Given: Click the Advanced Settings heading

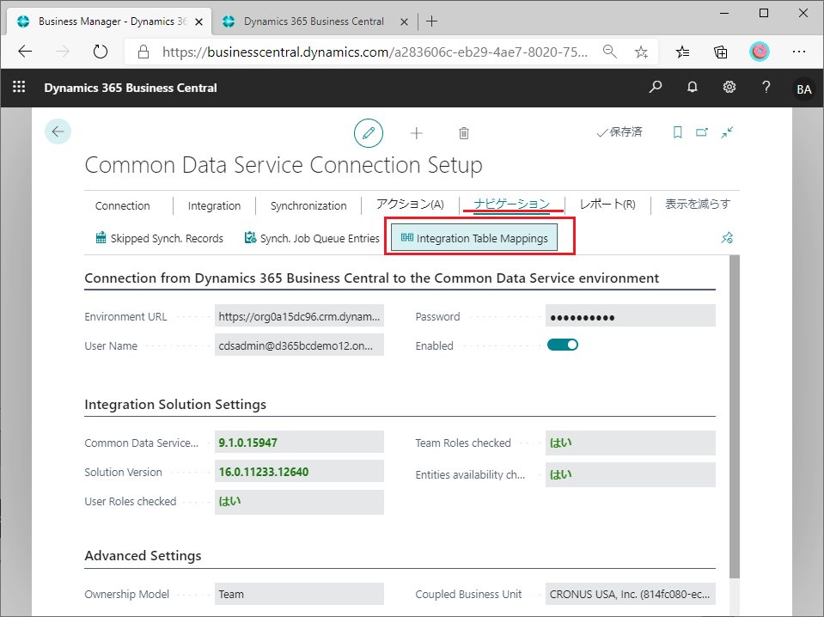Looking at the screenshot, I should [143, 555].
